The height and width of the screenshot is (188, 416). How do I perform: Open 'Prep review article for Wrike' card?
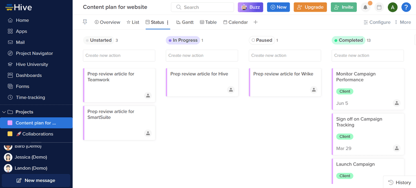click(x=285, y=82)
